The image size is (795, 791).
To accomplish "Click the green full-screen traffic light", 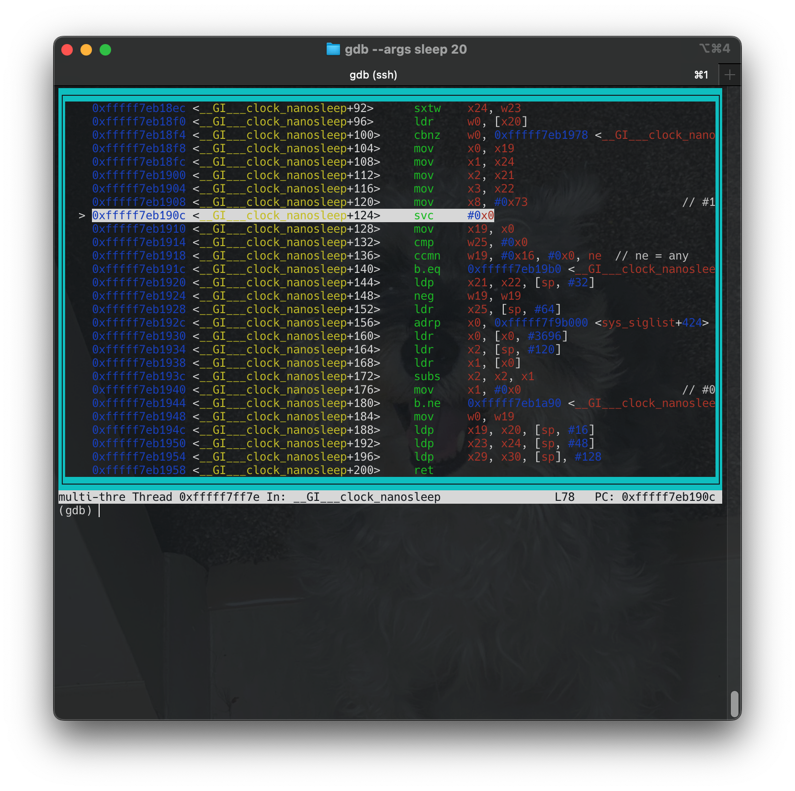I will pos(106,49).
